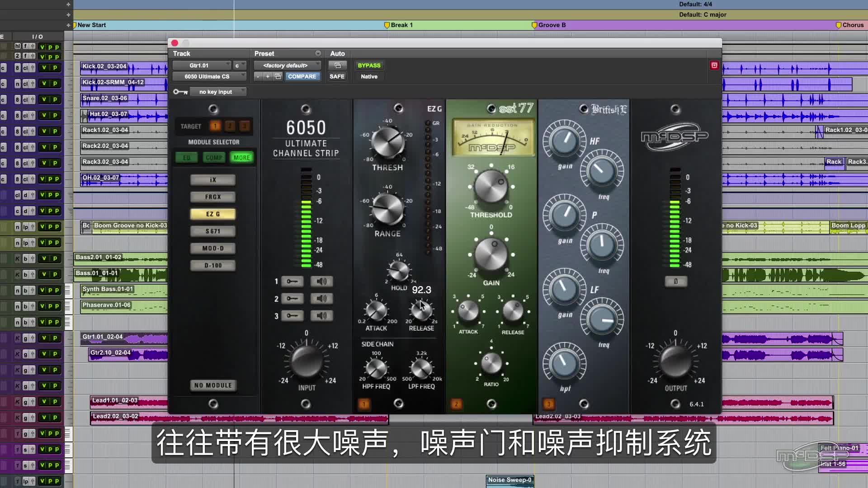Click the red target button at plugin header right

point(714,66)
